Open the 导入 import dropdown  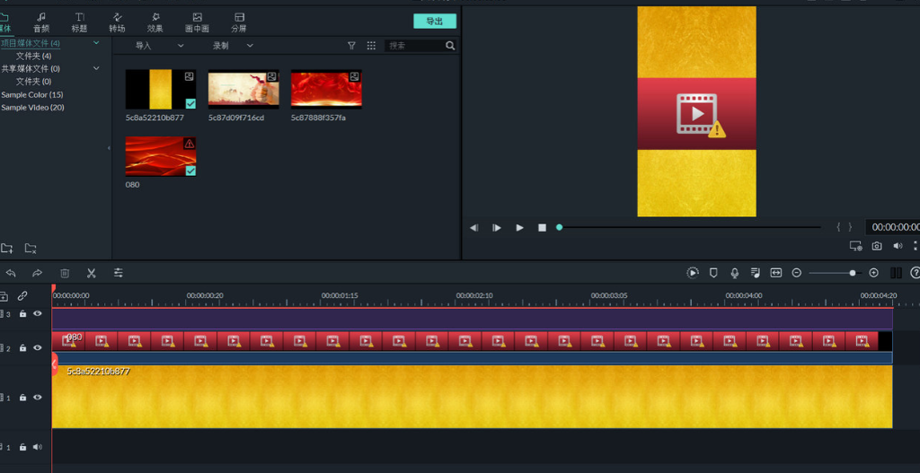[159, 46]
